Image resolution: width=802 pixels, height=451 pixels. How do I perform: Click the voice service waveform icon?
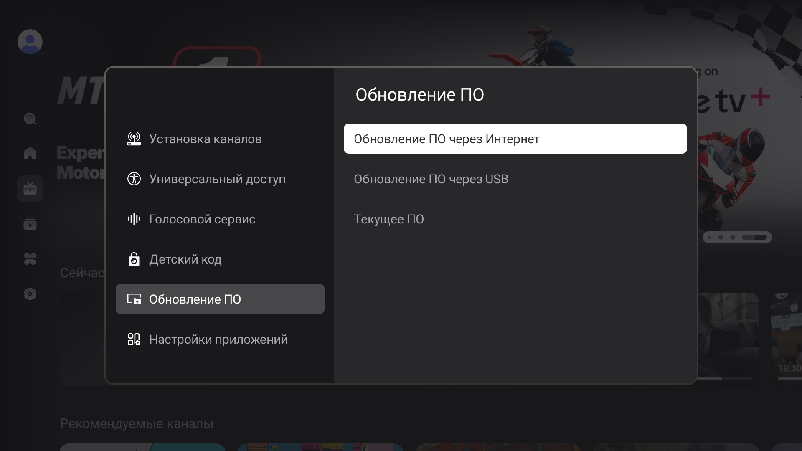(134, 219)
